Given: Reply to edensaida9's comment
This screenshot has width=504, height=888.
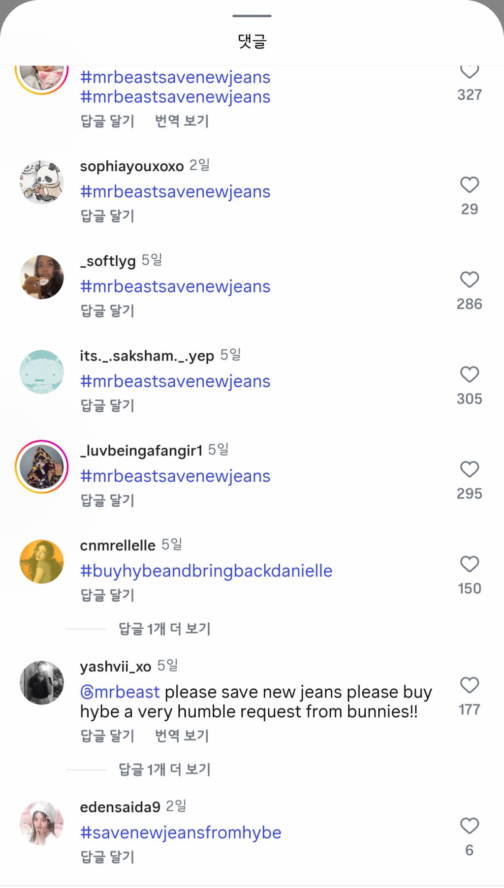Looking at the screenshot, I should click(107, 857).
